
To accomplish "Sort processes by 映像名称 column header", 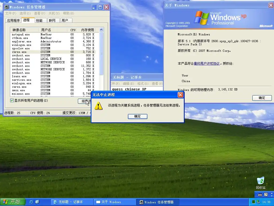I will coord(24,30).
